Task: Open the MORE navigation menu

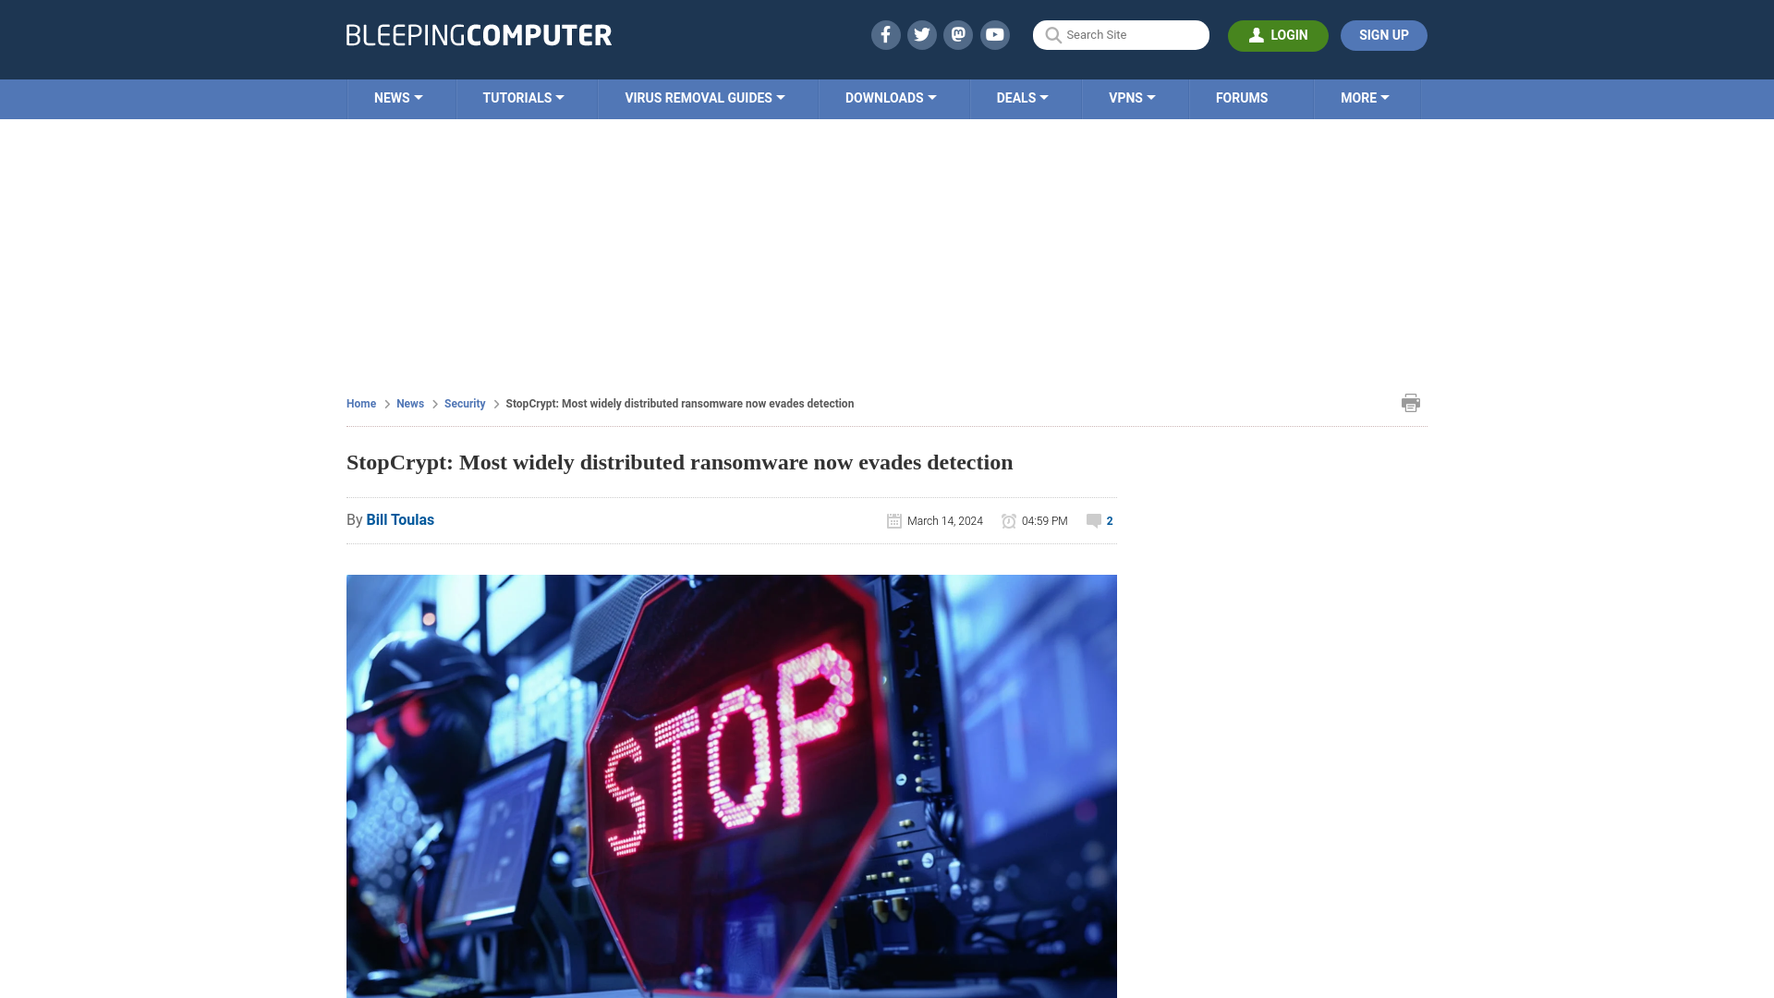Action: coord(1365,97)
